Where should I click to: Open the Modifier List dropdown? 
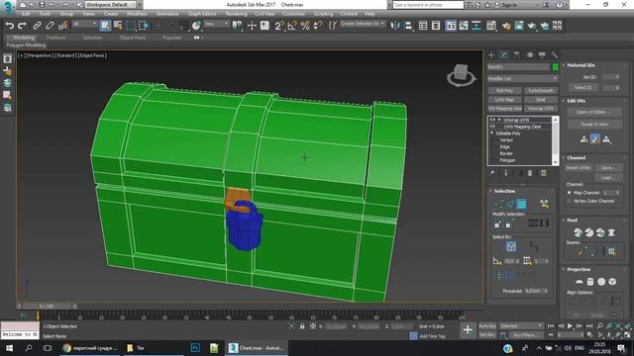coord(523,78)
